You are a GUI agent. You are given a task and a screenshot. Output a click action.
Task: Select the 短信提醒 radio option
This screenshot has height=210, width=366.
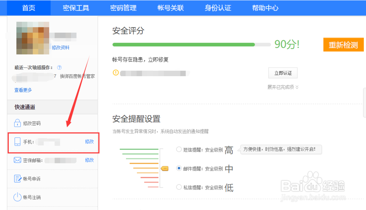tap(179, 149)
